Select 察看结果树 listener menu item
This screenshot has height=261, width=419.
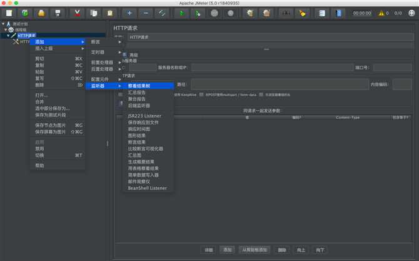[x=148, y=86]
